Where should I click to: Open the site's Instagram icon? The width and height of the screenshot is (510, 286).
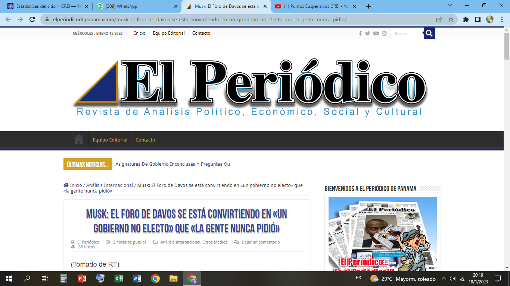point(384,34)
